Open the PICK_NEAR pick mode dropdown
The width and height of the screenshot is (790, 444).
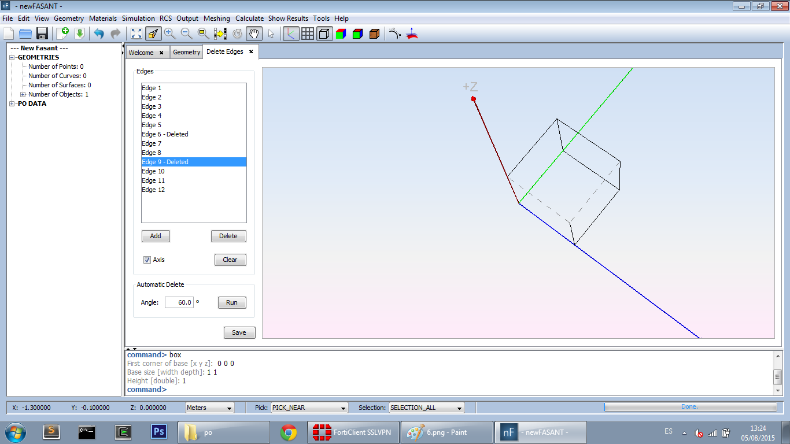(x=309, y=408)
